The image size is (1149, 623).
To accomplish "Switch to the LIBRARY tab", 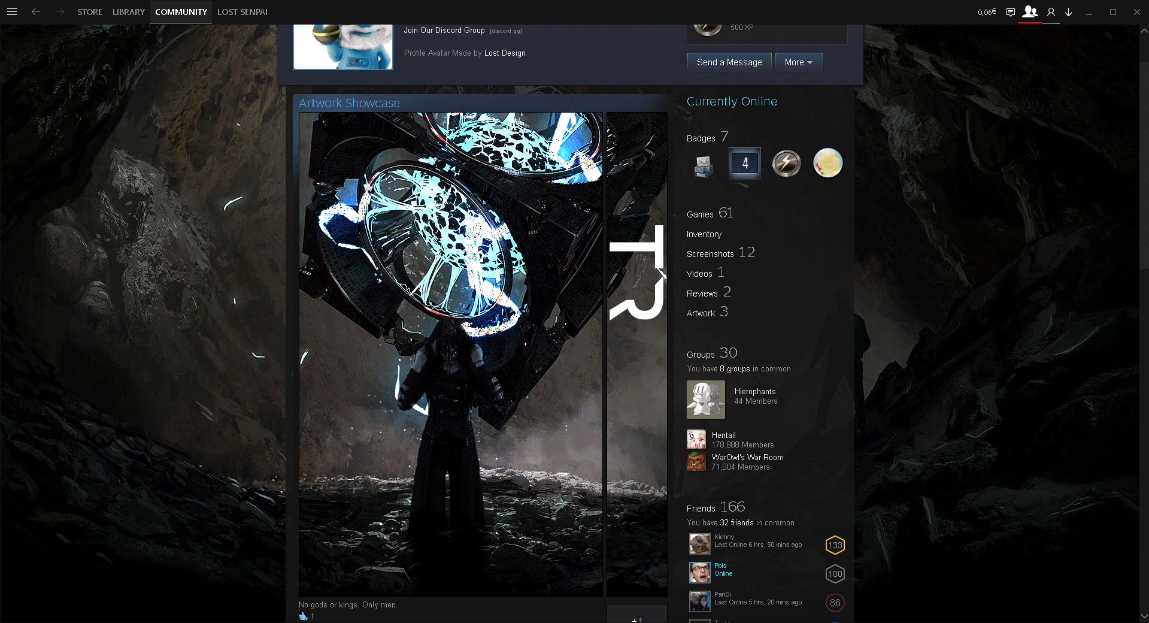I will point(129,12).
